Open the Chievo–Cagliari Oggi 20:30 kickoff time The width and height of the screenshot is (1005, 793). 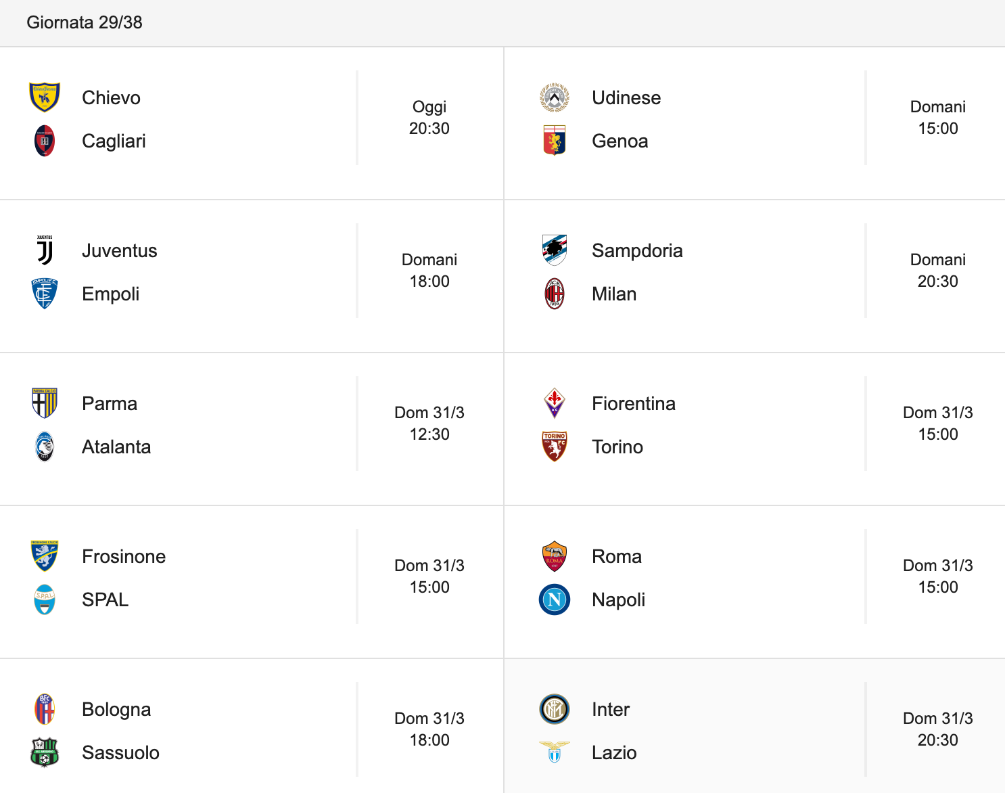point(429,118)
